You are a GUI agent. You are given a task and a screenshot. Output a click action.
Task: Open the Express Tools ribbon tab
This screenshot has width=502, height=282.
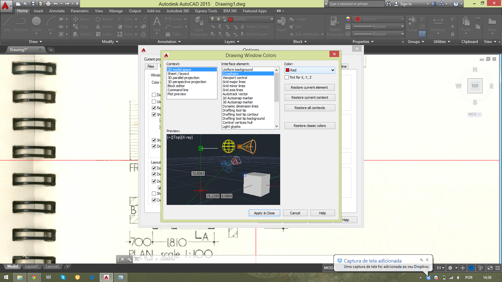(206, 11)
